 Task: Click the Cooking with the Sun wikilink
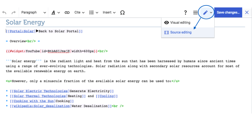coord(34,101)
